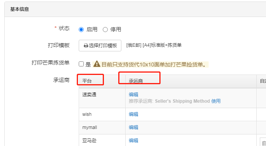Select the 启用 radio button

tap(81, 30)
